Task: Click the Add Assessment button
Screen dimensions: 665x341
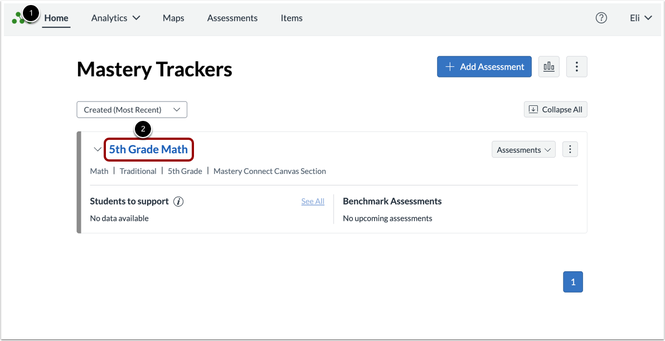Action: pyautogui.click(x=484, y=67)
